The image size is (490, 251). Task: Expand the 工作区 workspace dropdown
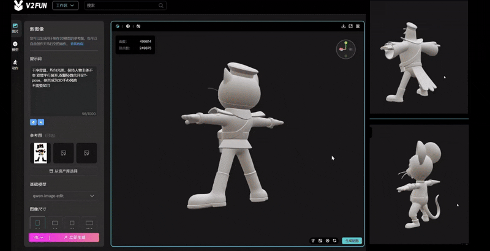(x=65, y=6)
